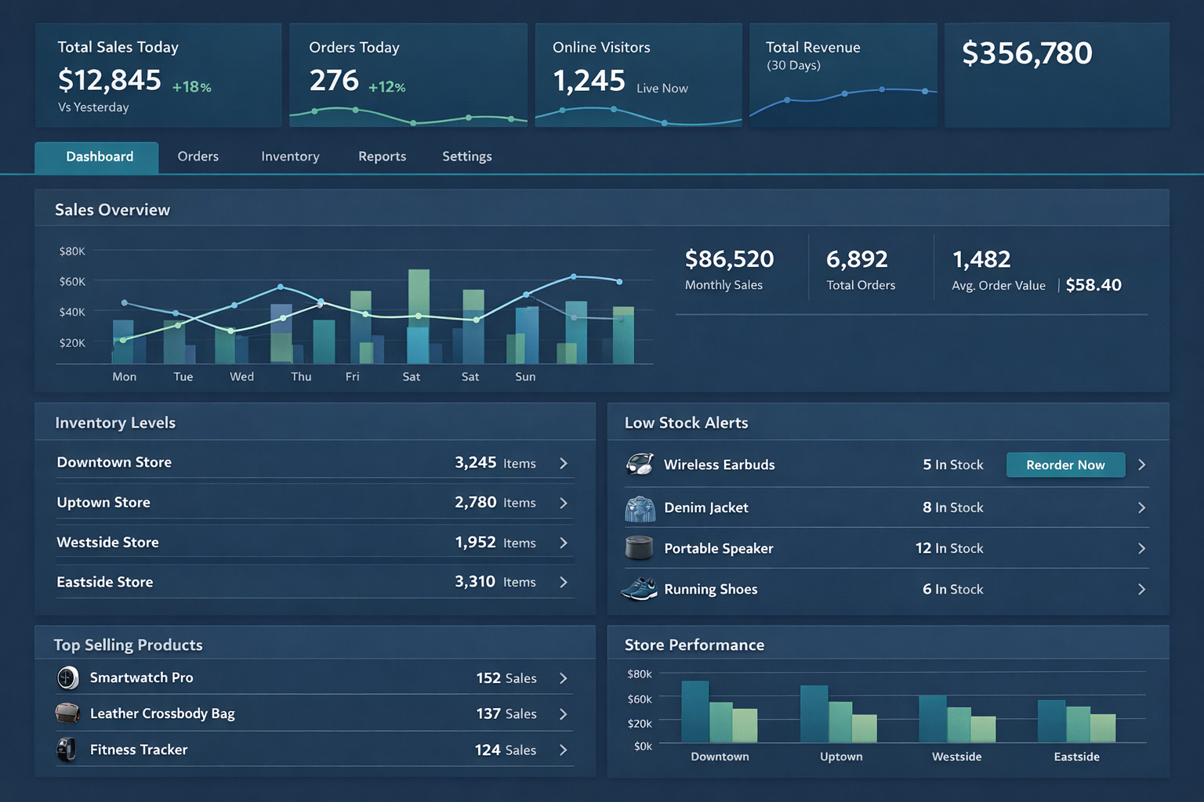Switch to the Orders tab
Viewport: 1204px width, 802px height.
(x=198, y=157)
